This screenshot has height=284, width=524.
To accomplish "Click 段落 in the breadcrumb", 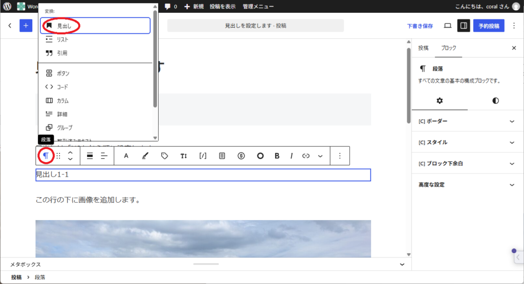I will [40, 277].
